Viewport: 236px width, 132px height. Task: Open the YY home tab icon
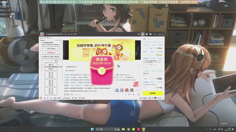[x=143, y=34]
